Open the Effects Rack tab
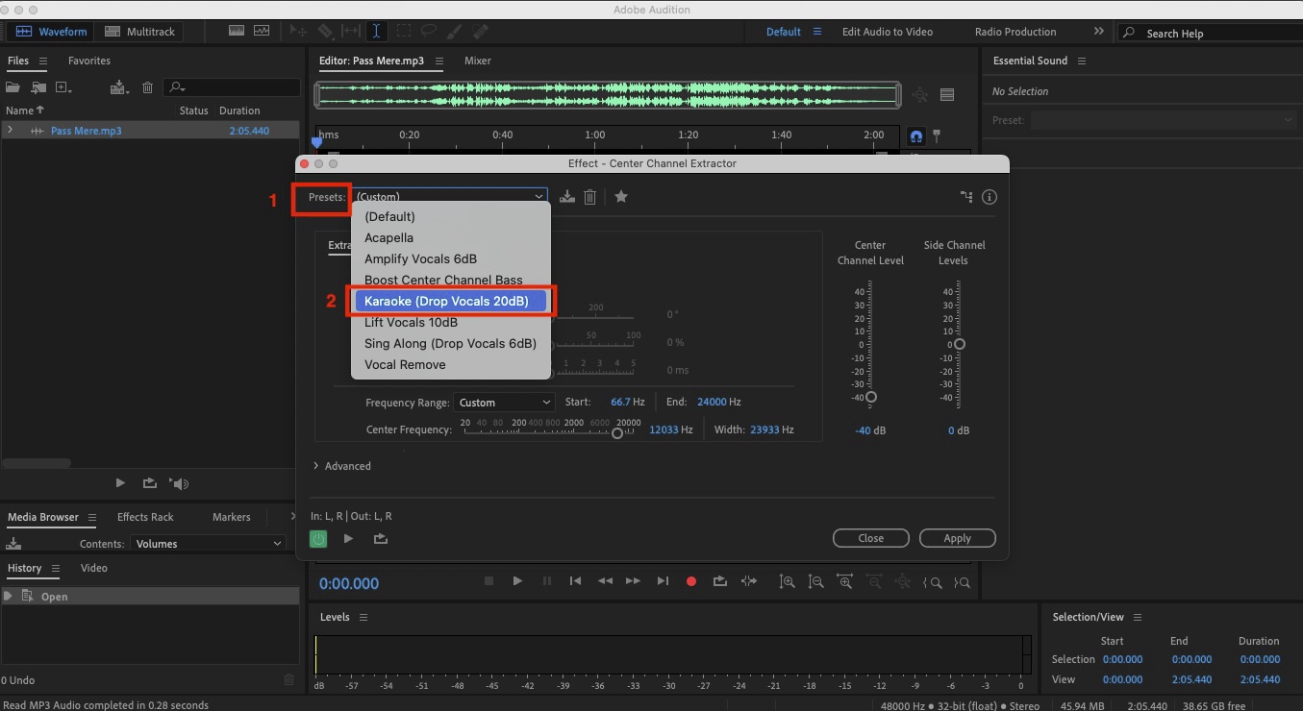Image resolution: width=1303 pixels, height=711 pixels. 145,517
